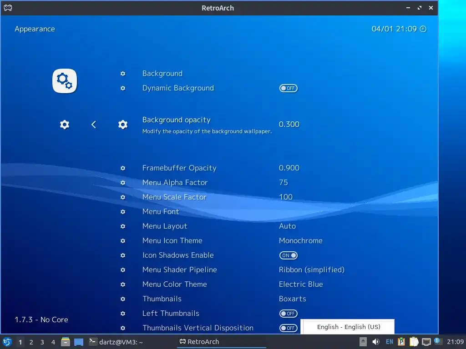Image resolution: width=466 pixels, height=349 pixels.
Task: Click the Appearance heading text
Action: pos(35,29)
